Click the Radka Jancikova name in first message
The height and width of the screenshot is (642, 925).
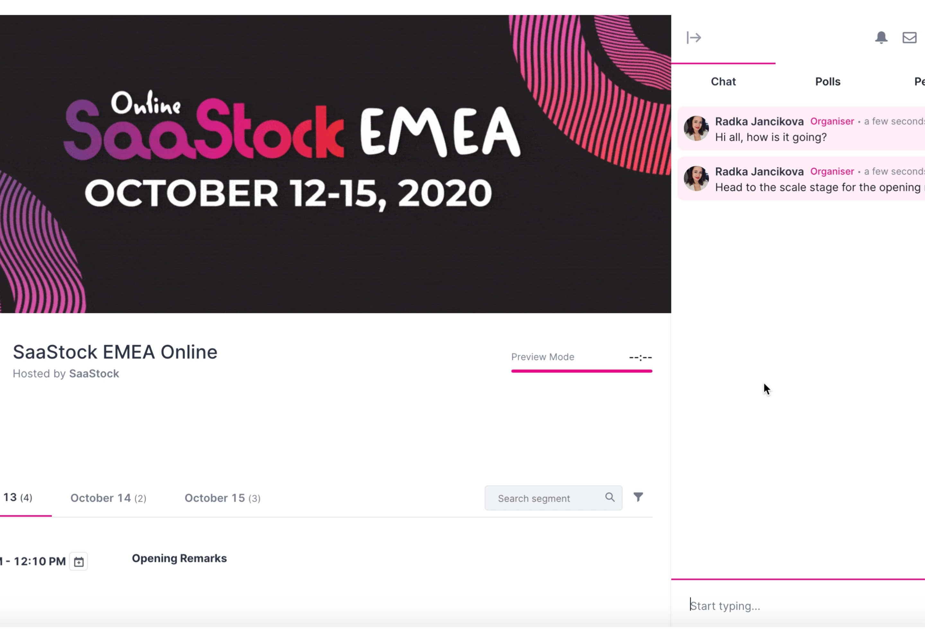759,121
